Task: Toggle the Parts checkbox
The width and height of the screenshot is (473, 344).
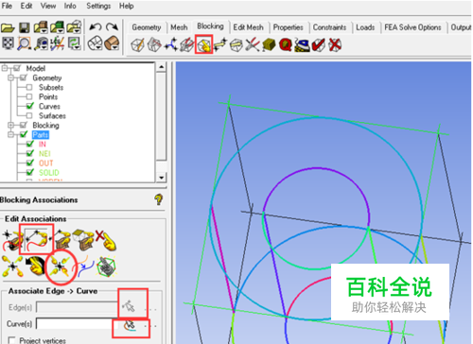Action: [24, 134]
